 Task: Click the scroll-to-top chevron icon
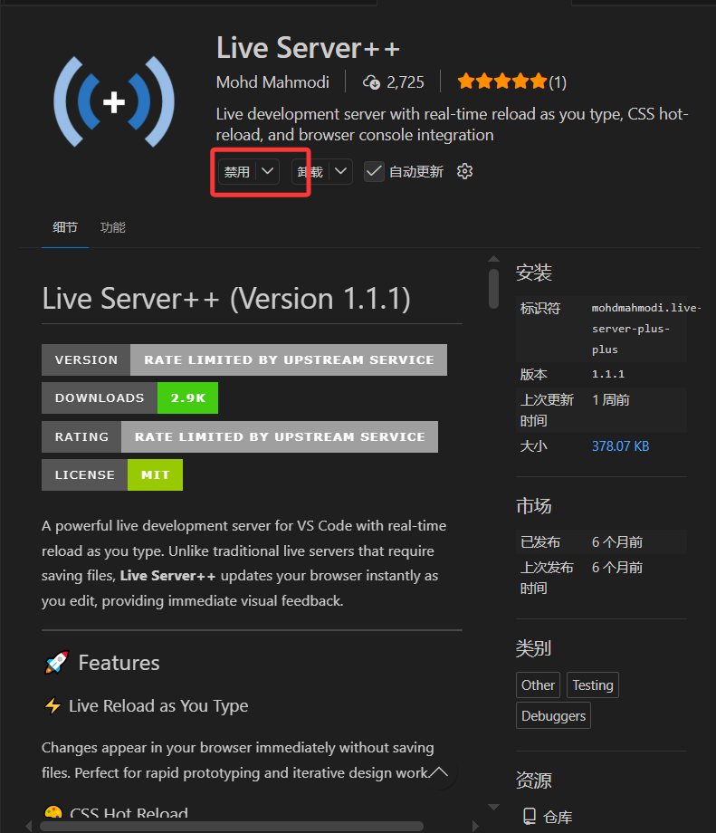point(439,771)
